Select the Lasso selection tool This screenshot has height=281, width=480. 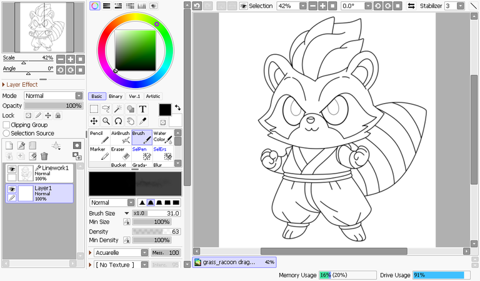coord(106,109)
